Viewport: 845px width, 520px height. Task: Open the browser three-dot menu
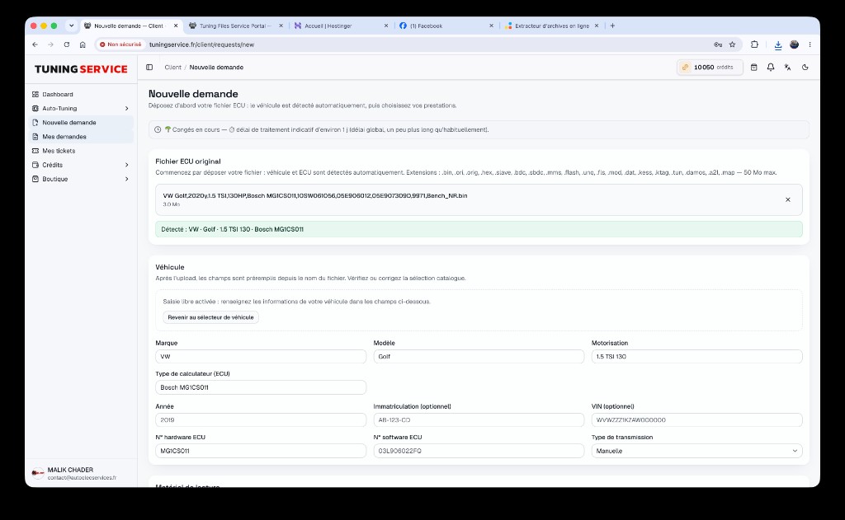point(810,45)
